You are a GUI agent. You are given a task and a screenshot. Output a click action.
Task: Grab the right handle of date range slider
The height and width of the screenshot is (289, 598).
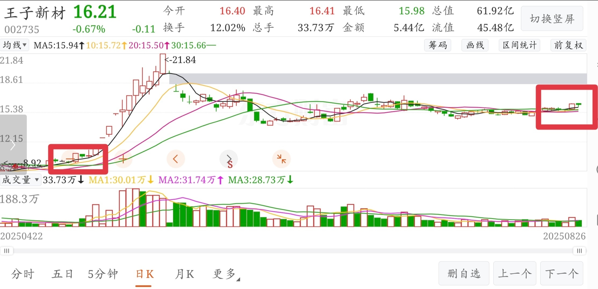point(579,251)
